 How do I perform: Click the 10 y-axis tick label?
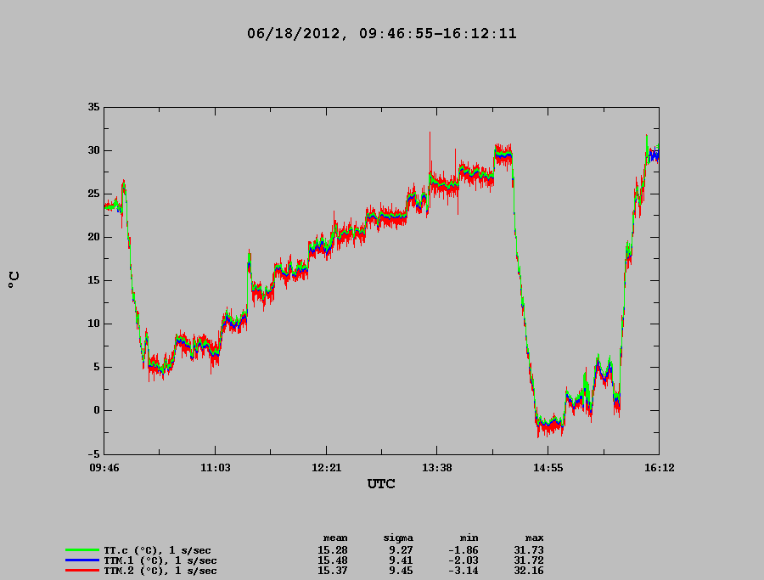(x=93, y=324)
